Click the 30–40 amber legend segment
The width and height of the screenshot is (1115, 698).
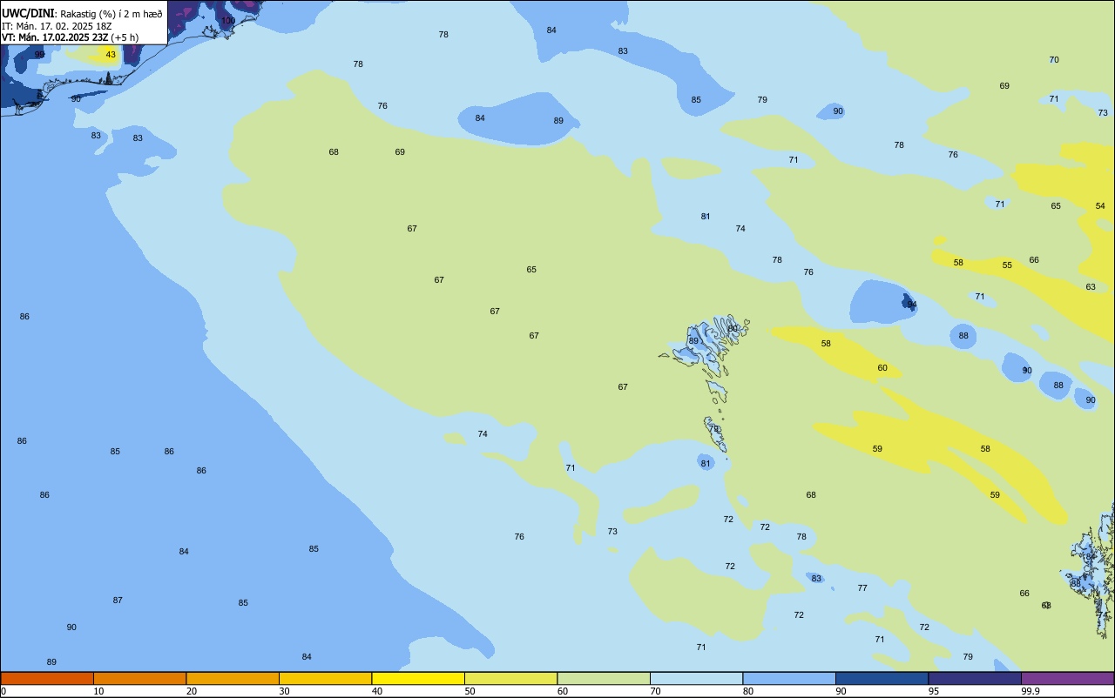[325, 678]
